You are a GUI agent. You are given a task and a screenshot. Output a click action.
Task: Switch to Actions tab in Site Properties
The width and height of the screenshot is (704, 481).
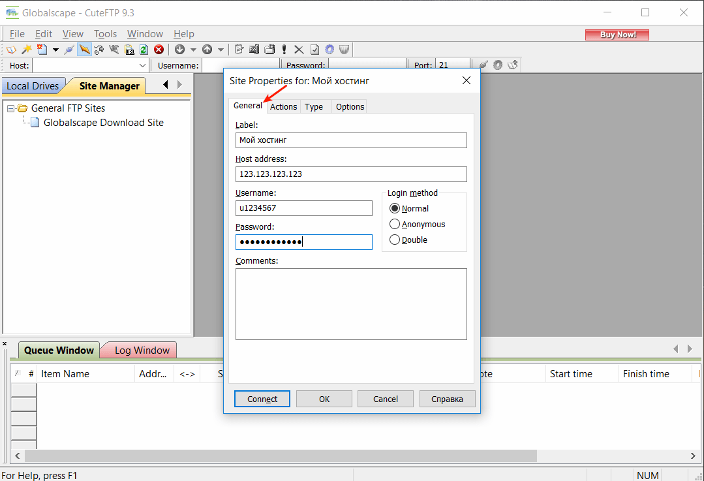[283, 107]
